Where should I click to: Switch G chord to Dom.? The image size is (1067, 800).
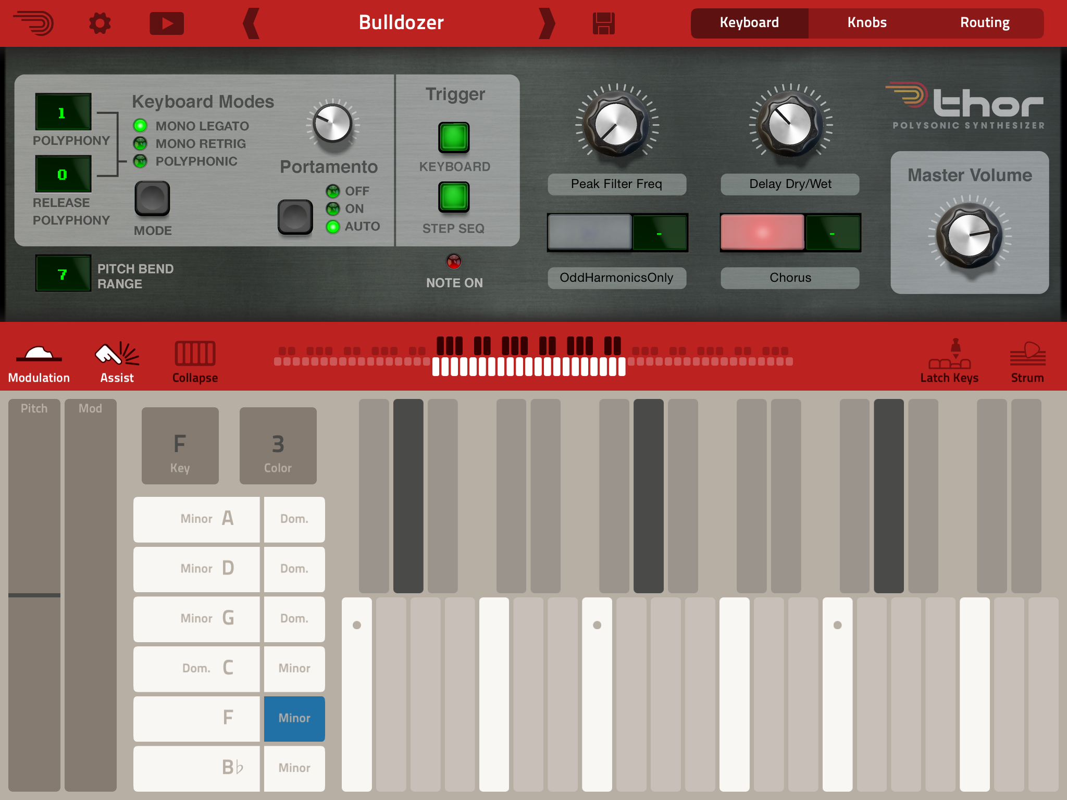(x=294, y=619)
